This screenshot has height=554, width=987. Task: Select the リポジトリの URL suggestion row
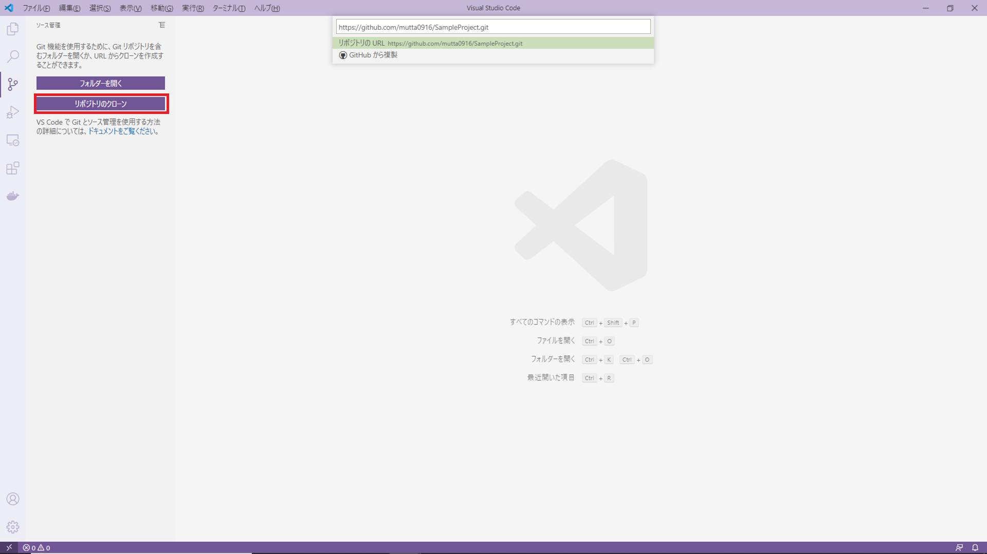tap(493, 43)
